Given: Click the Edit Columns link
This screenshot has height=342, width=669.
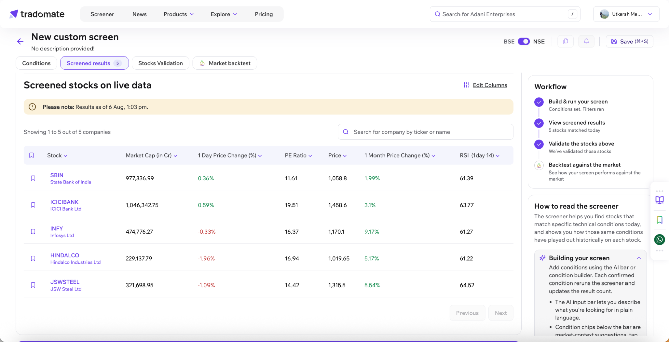Looking at the screenshot, I should pos(490,85).
